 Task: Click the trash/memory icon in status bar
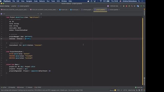(142, 90)
